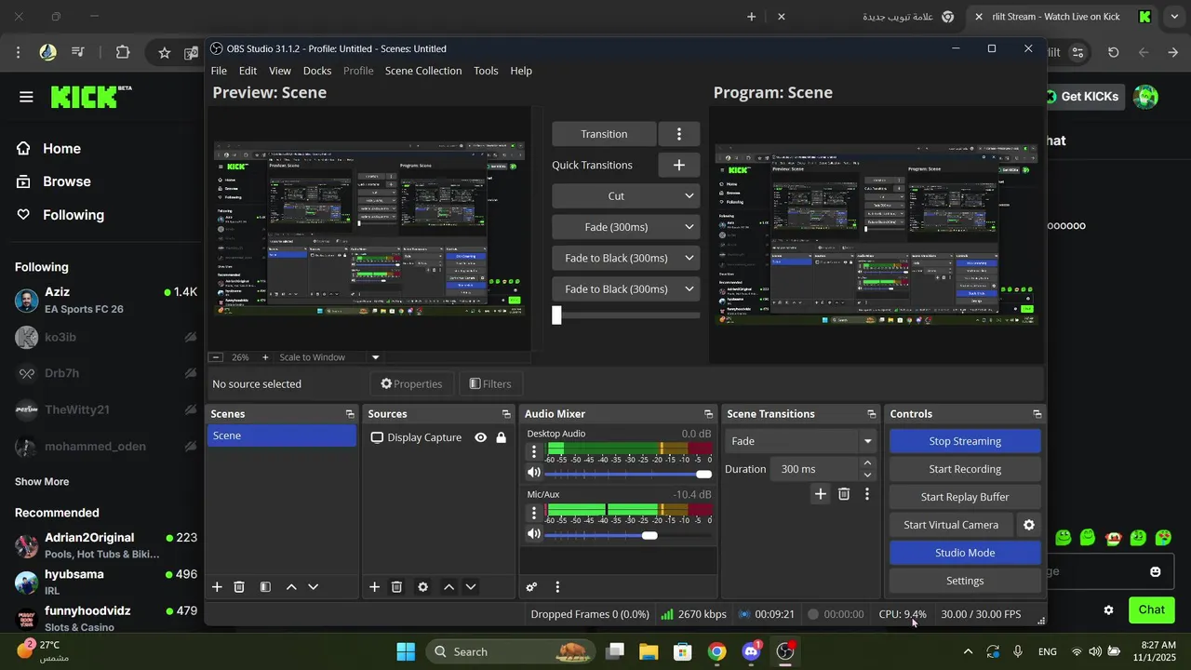1191x670 pixels.
Task: Open Virtual Camera settings gear
Action: (1029, 525)
